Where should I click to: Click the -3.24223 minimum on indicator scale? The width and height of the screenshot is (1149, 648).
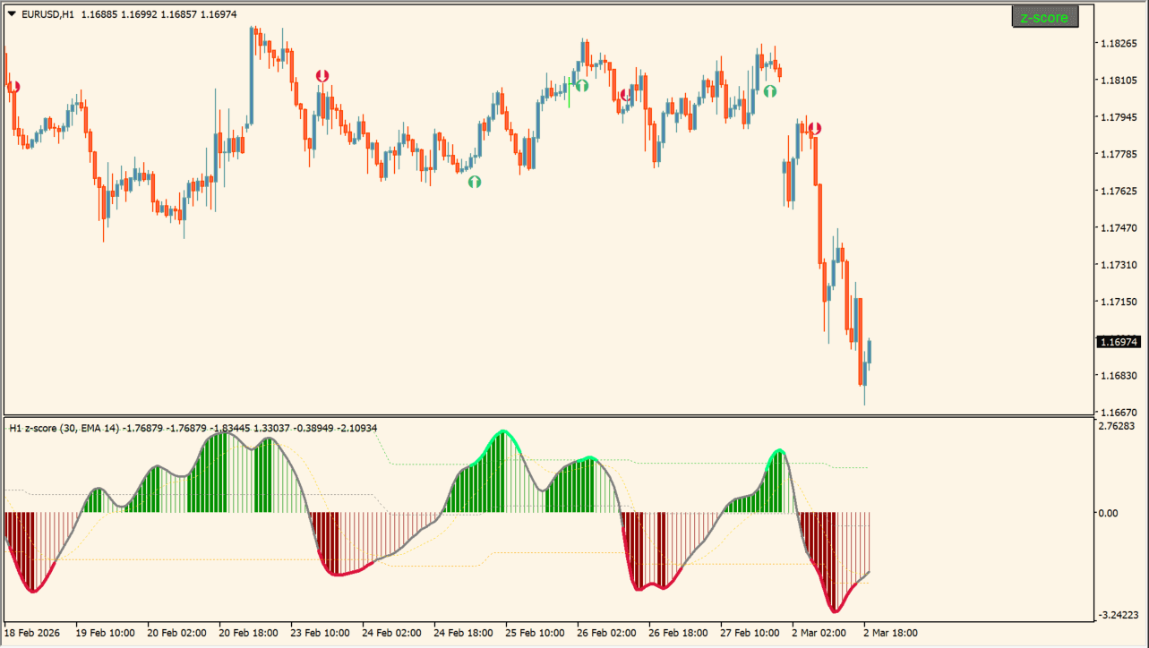pyautogui.click(x=1117, y=616)
